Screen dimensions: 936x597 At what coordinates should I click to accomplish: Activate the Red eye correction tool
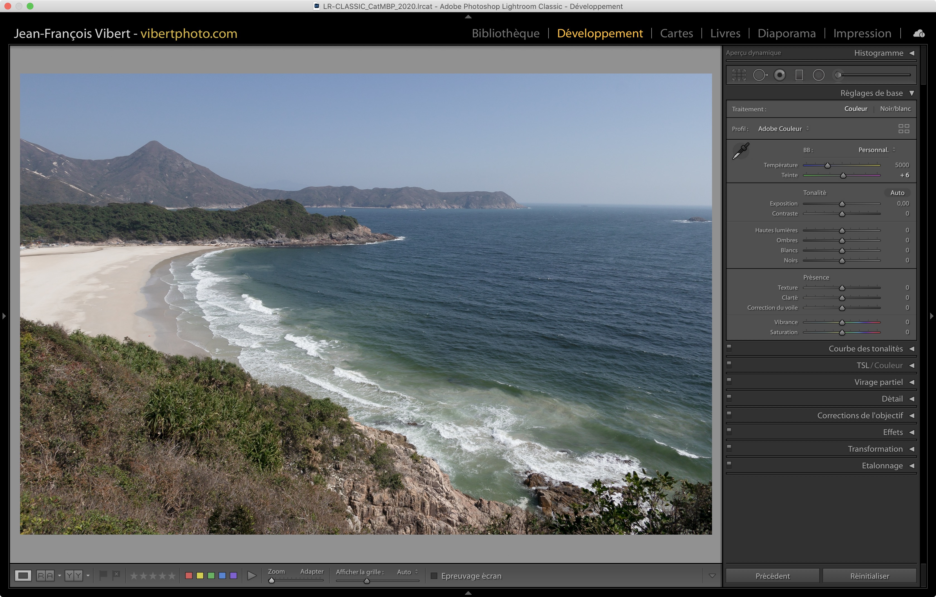coord(779,75)
